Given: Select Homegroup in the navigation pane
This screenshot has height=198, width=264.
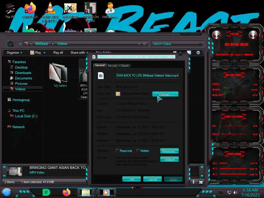Looking at the screenshot, I should point(21,100).
